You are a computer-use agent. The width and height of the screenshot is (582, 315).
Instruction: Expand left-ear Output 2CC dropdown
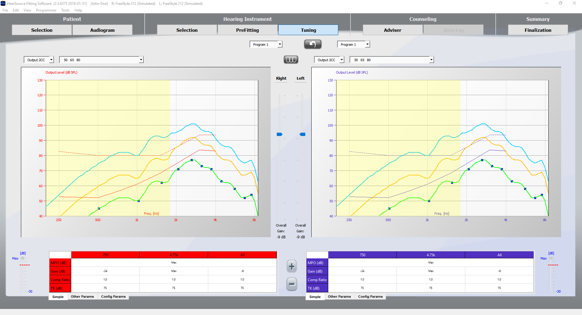pos(329,60)
